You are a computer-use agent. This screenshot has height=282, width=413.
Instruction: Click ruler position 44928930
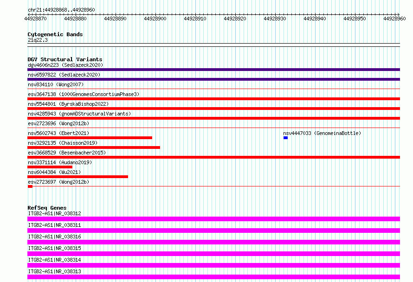click(275, 19)
